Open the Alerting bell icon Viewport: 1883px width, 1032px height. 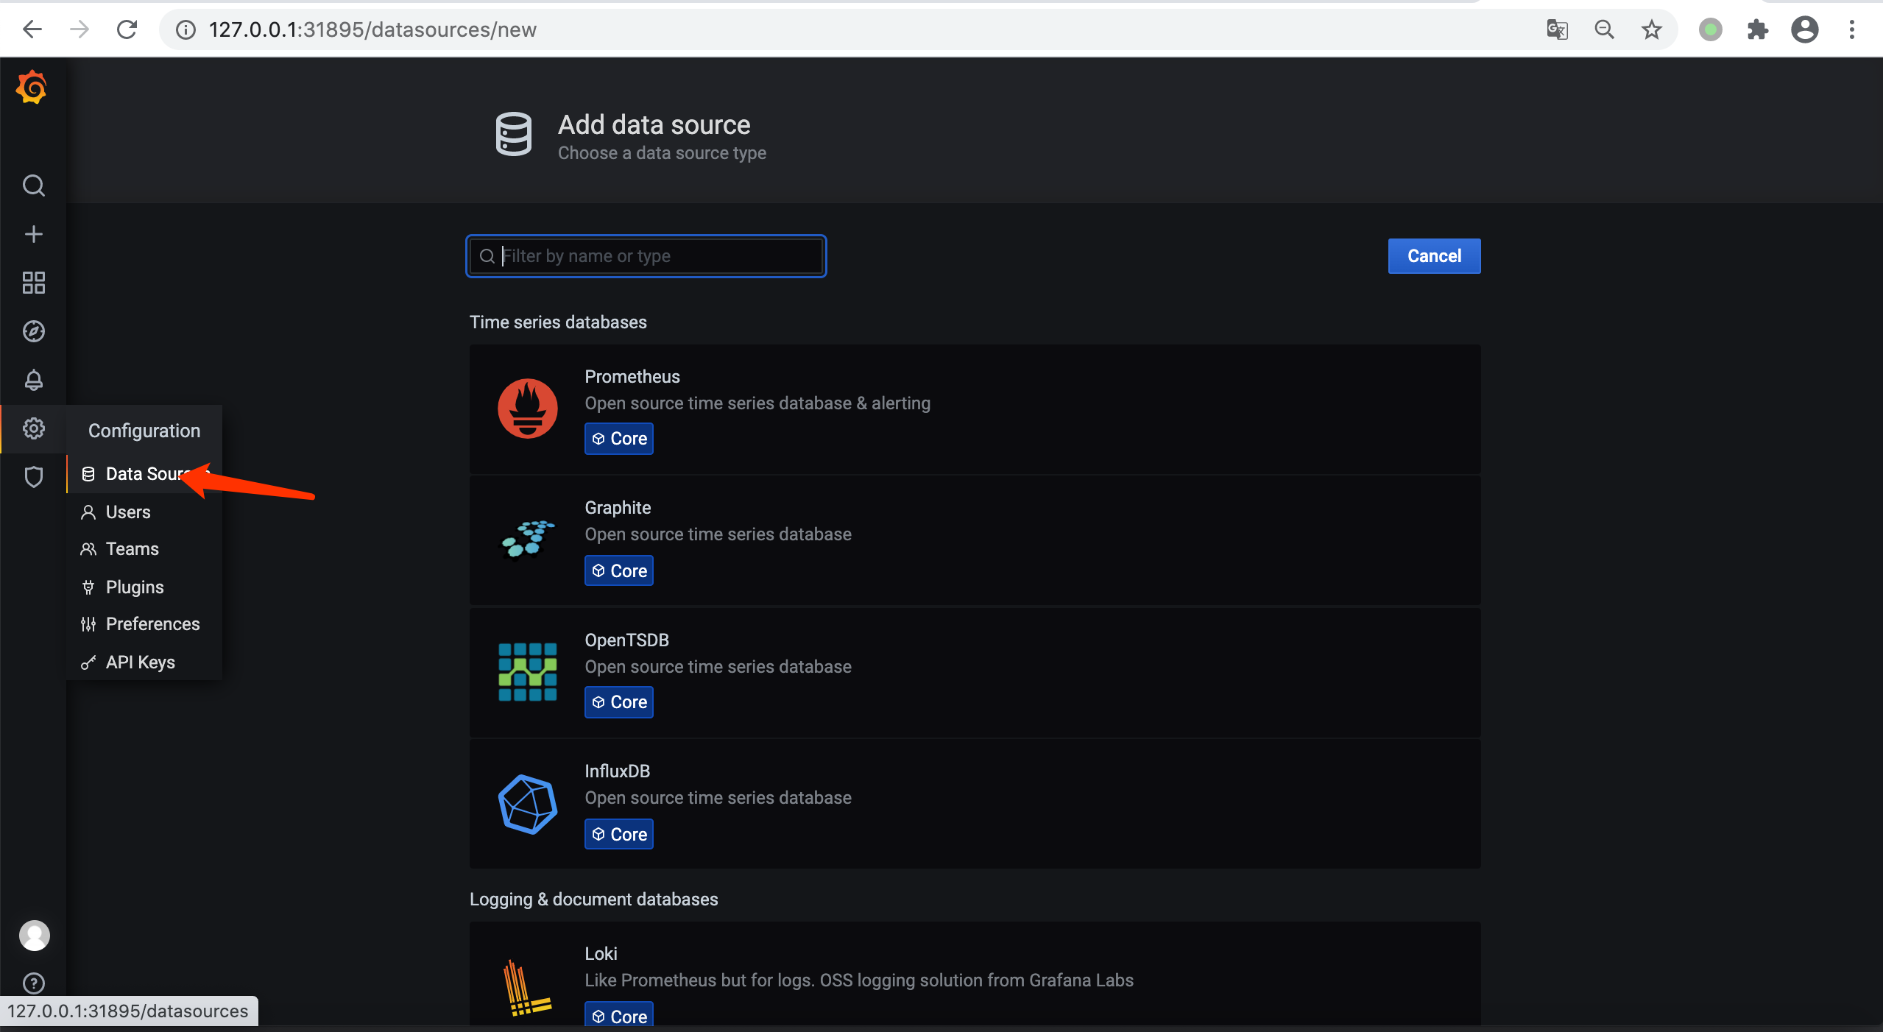click(x=34, y=380)
